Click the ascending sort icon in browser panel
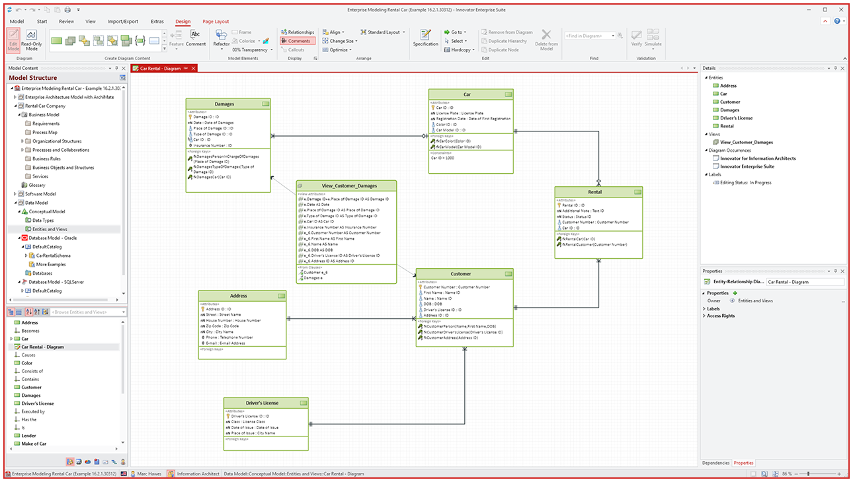 point(29,312)
